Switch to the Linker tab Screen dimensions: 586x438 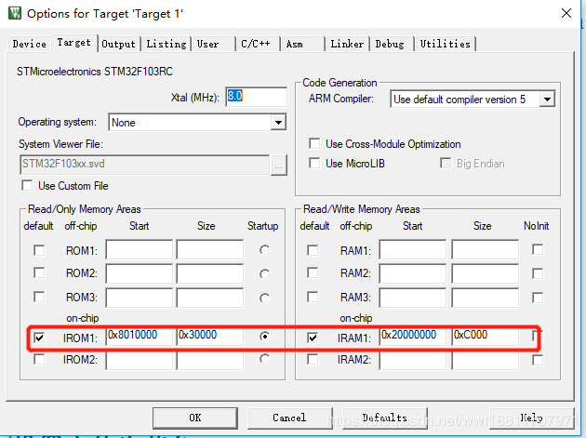tap(347, 44)
